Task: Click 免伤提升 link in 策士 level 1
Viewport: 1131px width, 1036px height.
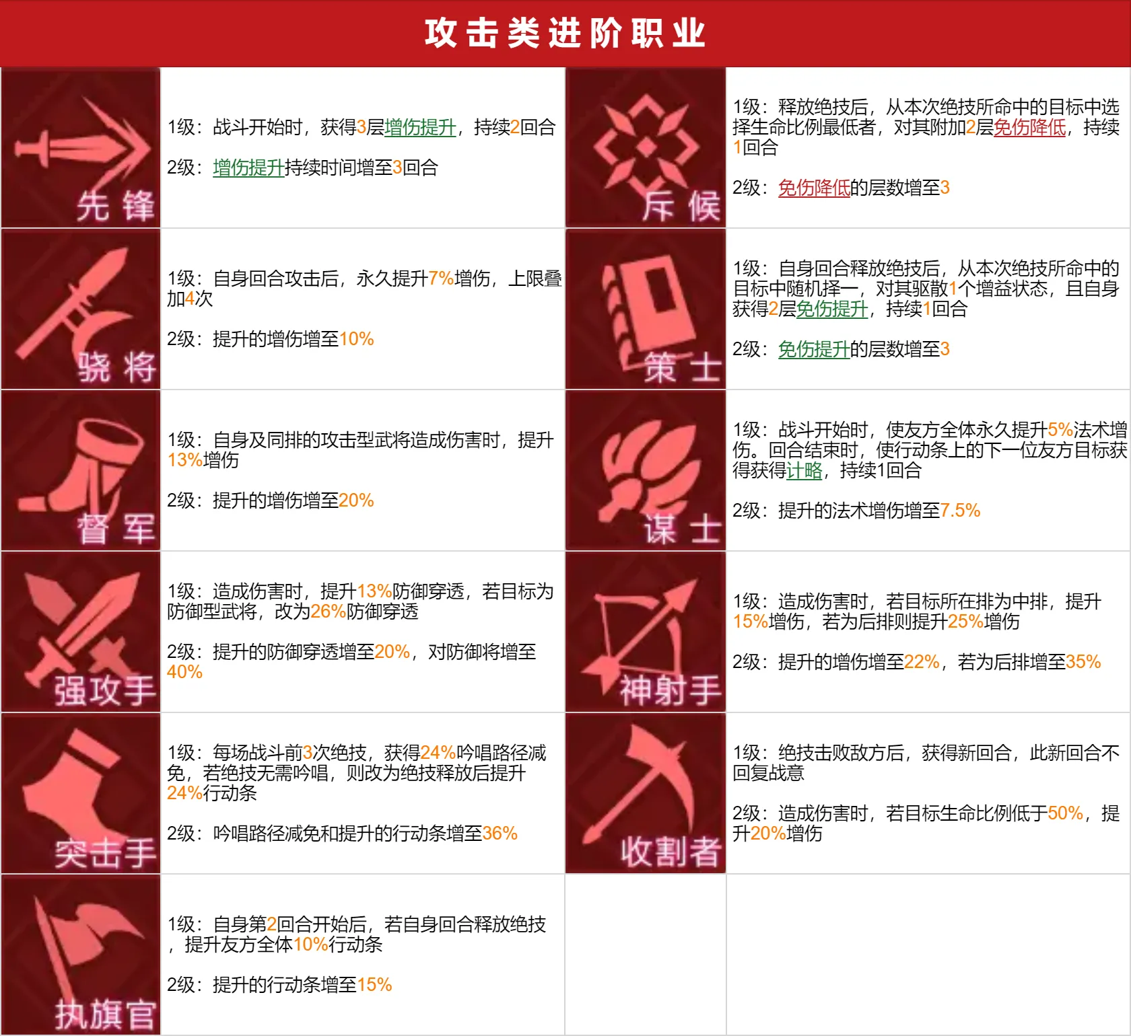Action: pyautogui.click(x=832, y=309)
